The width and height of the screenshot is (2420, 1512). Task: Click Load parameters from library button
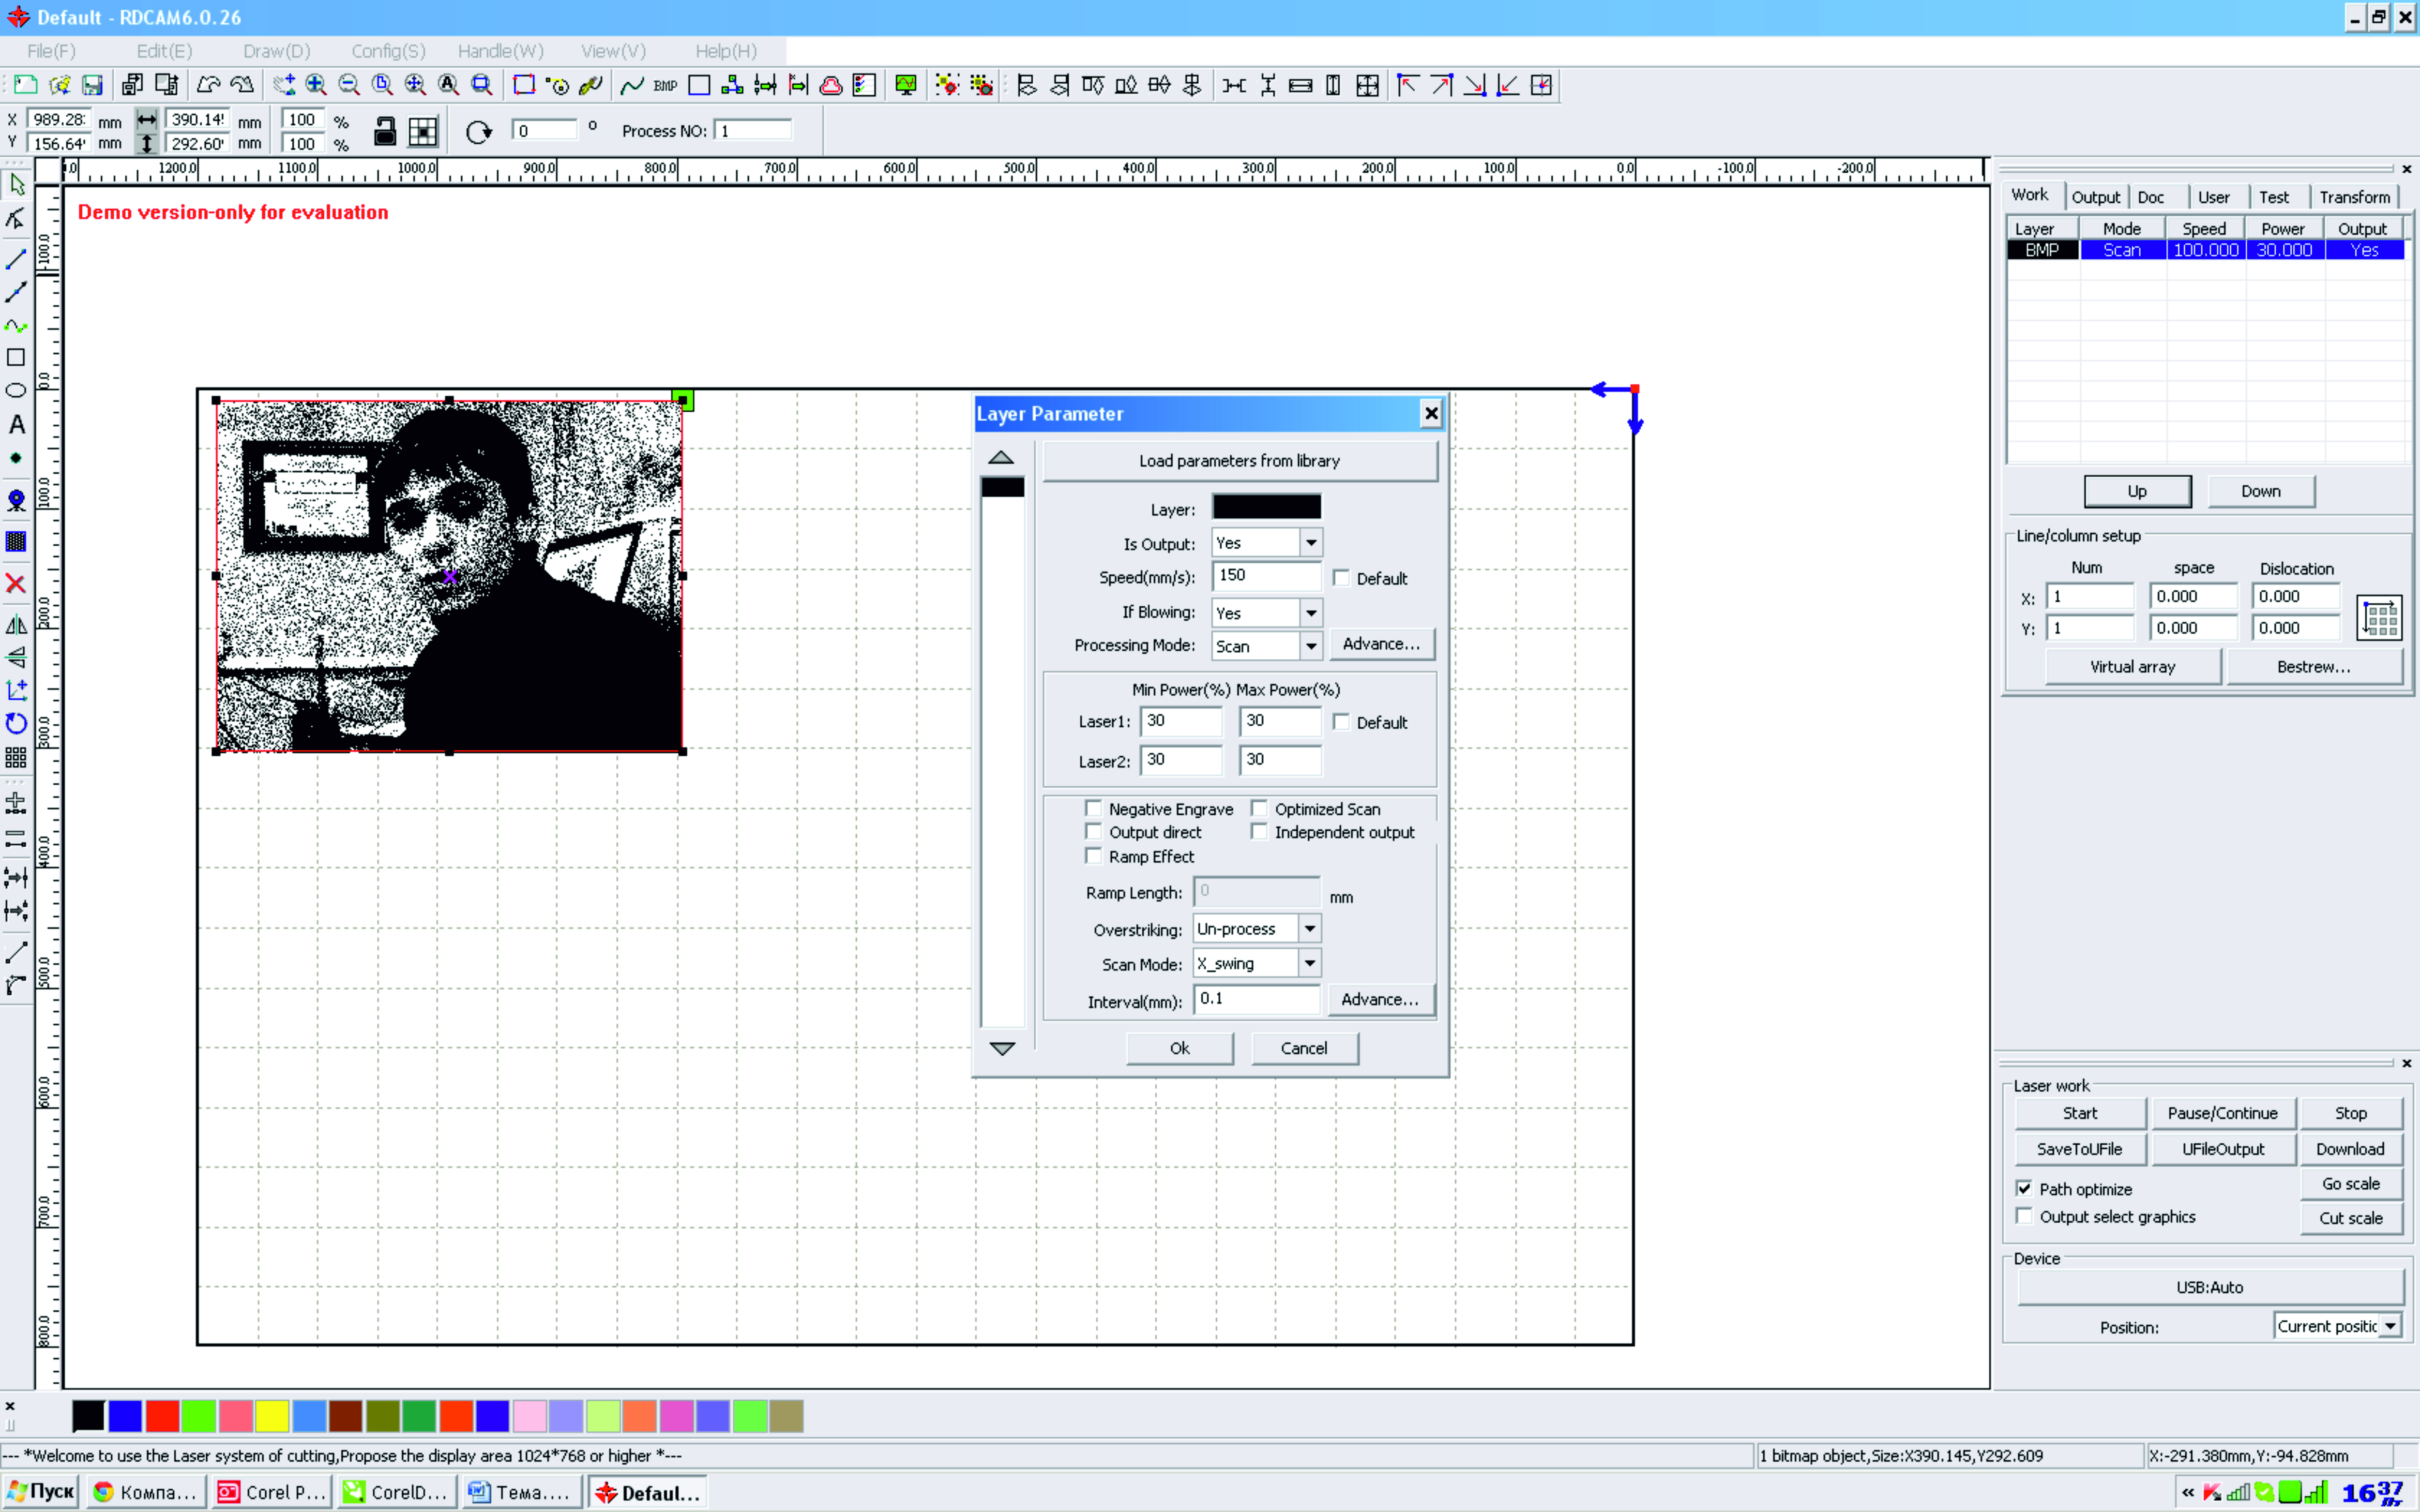pyautogui.click(x=1239, y=461)
